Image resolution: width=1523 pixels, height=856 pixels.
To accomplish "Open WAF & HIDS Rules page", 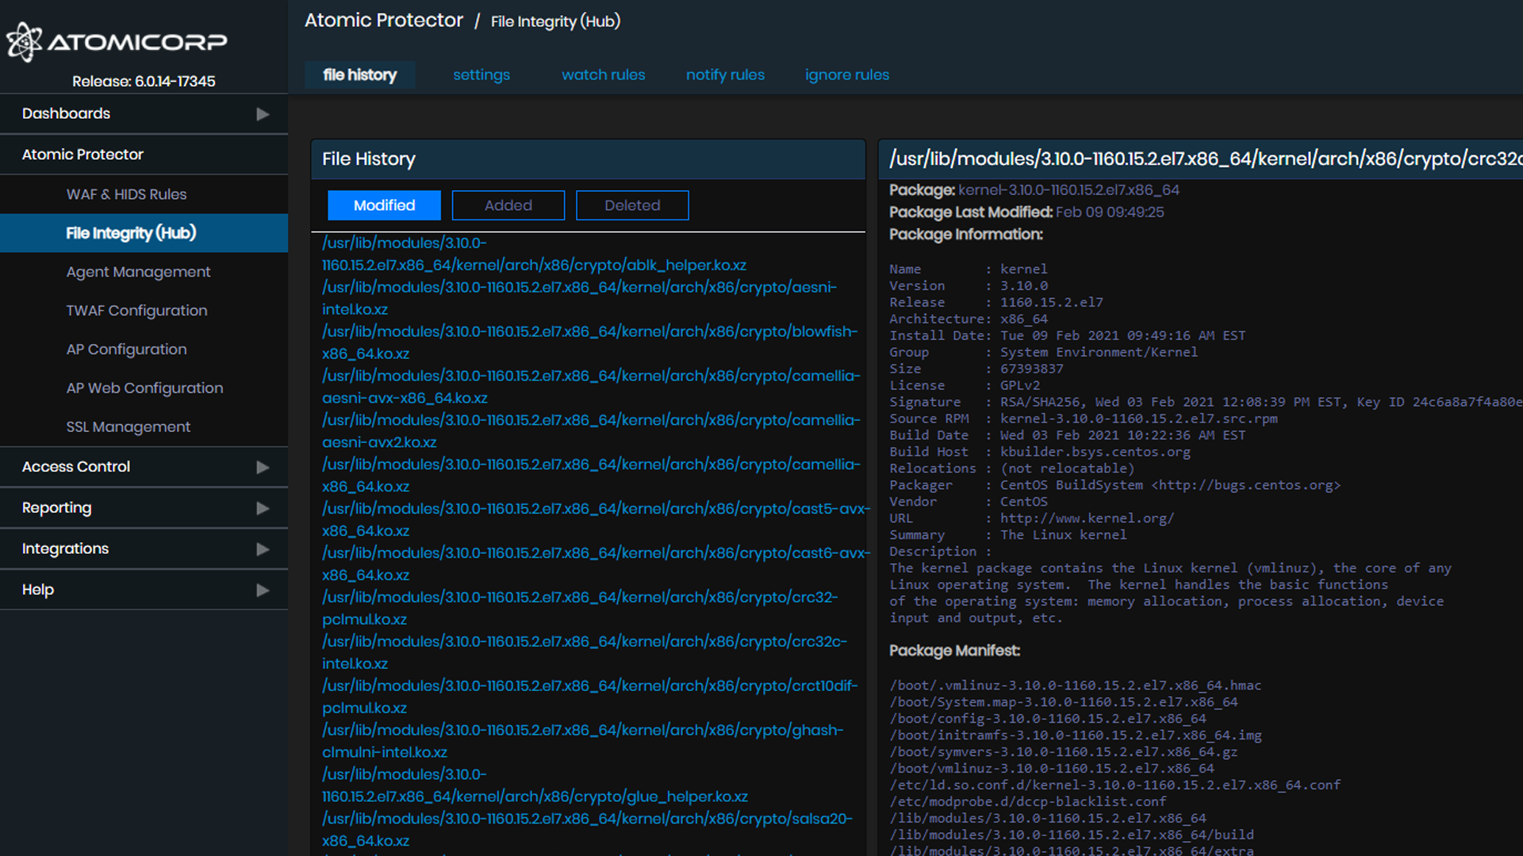I will tap(126, 194).
